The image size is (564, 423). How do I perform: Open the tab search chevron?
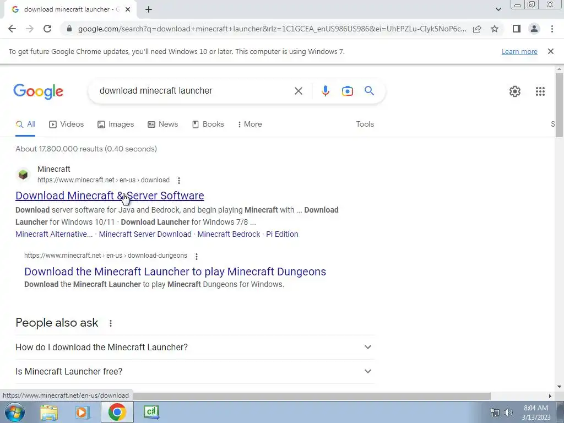coord(498,9)
